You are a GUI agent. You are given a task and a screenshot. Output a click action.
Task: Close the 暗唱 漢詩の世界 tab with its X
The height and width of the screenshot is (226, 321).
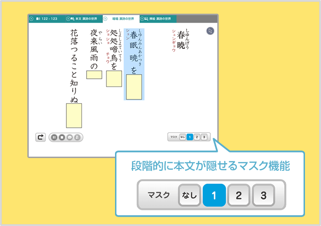pyautogui.click(x=105, y=19)
